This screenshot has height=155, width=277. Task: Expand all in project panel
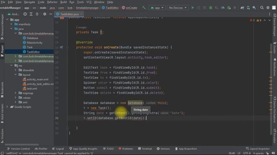31,14
